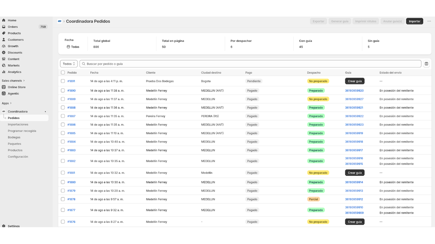Go to Importaciones in the sidebar

coord(18,124)
